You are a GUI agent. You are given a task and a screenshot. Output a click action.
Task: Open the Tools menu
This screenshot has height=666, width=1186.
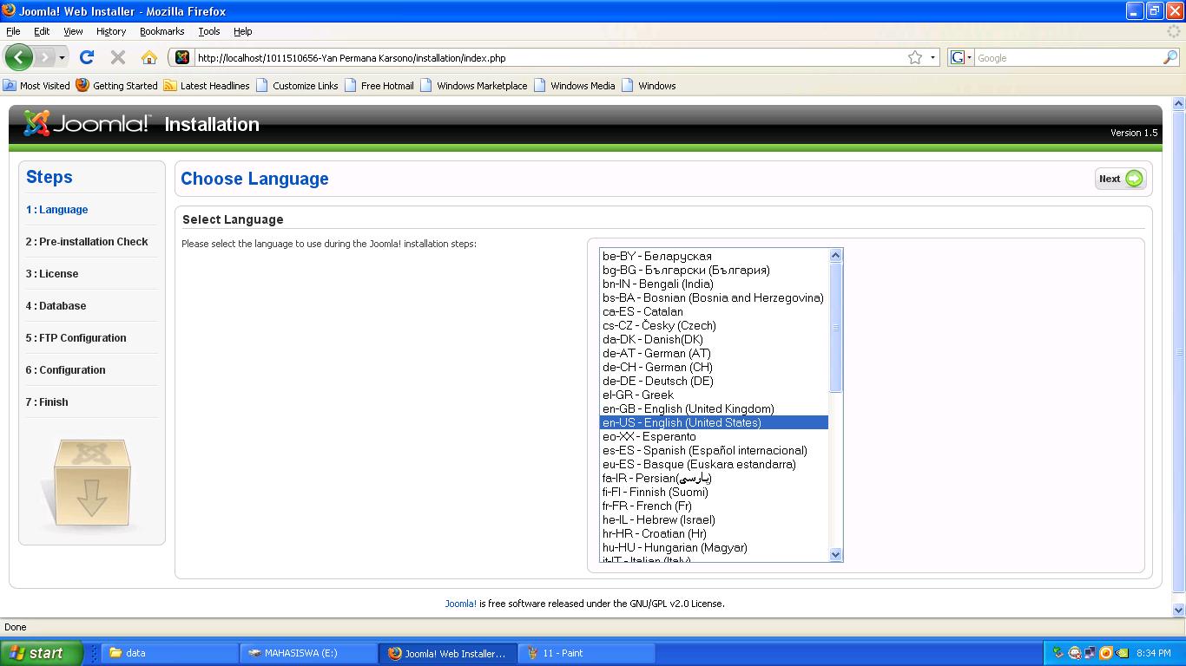click(x=209, y=31)
